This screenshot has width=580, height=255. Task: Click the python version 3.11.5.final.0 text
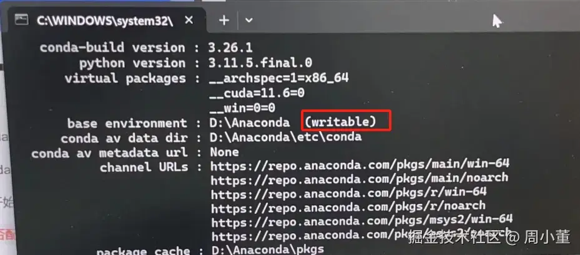point(260,63)
